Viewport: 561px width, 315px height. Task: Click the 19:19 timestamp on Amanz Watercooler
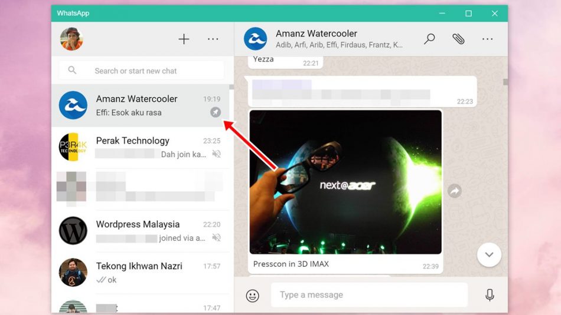pyautogui.click(x=212, y=99)
